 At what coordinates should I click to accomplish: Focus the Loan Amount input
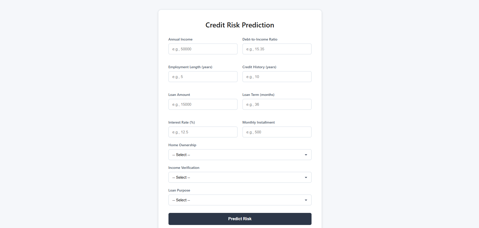point(203,104)
